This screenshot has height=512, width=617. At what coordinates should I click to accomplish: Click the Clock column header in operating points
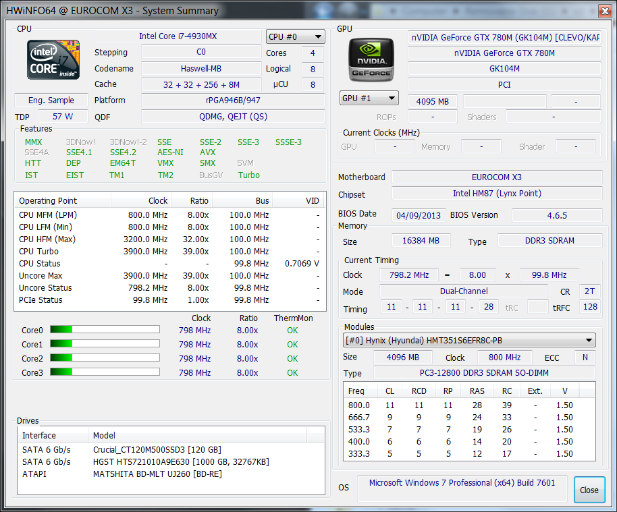141,200
